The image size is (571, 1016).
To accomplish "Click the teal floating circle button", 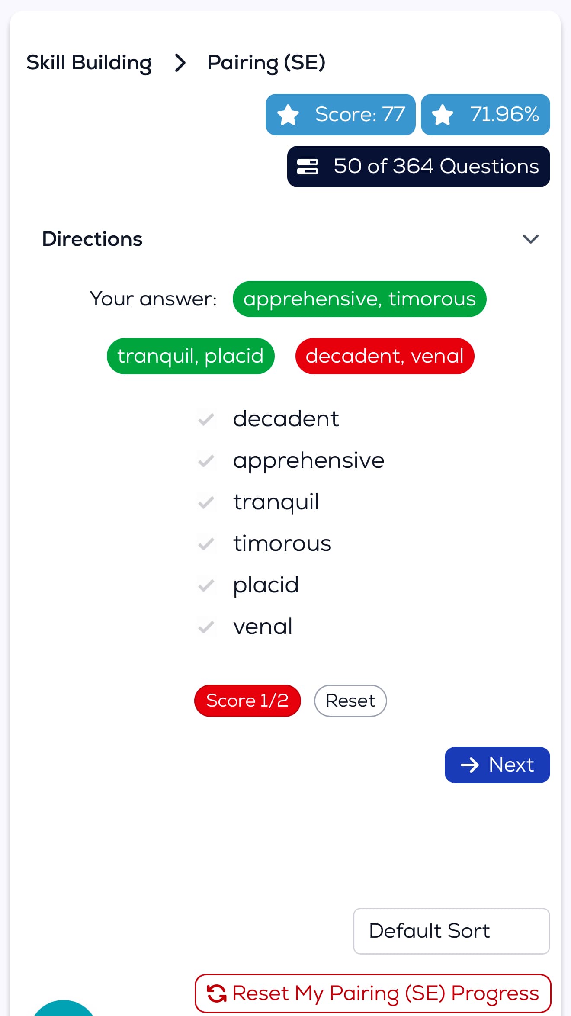I will pos(63,1010).
